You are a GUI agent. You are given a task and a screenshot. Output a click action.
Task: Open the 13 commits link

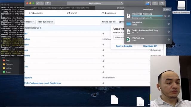pyautogui.click(x=36, y=13)
